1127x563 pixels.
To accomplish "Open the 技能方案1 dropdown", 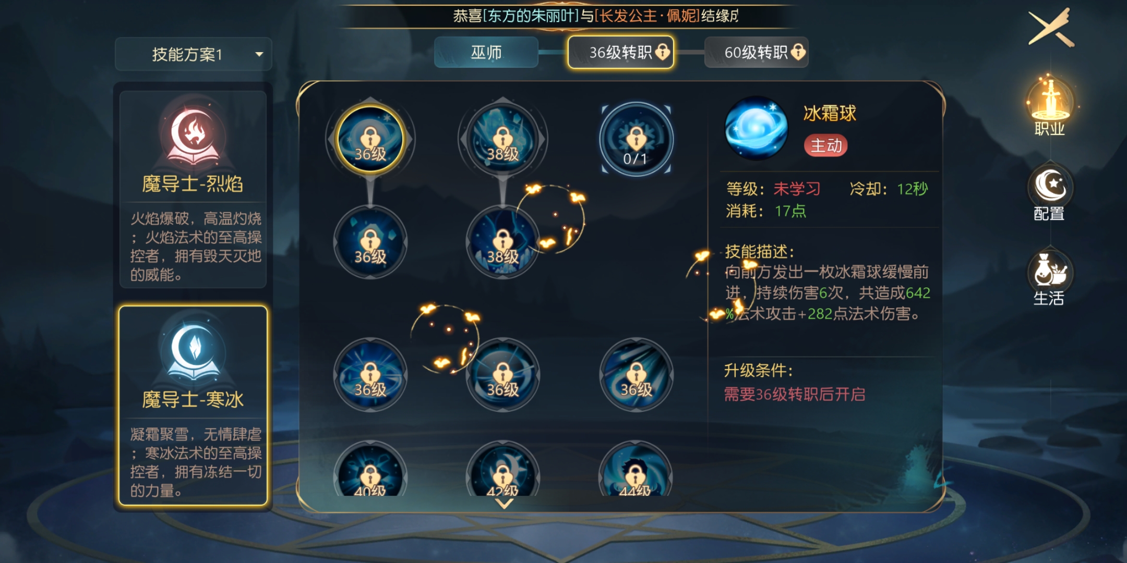I will 194,54.
